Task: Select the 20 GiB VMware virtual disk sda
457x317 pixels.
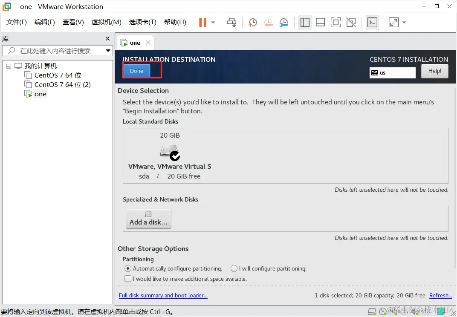Action: coord(170,156)
